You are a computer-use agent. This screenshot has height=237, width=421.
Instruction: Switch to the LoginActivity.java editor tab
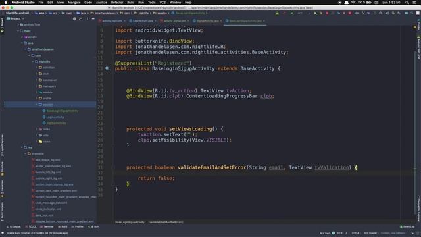(143, 21)
